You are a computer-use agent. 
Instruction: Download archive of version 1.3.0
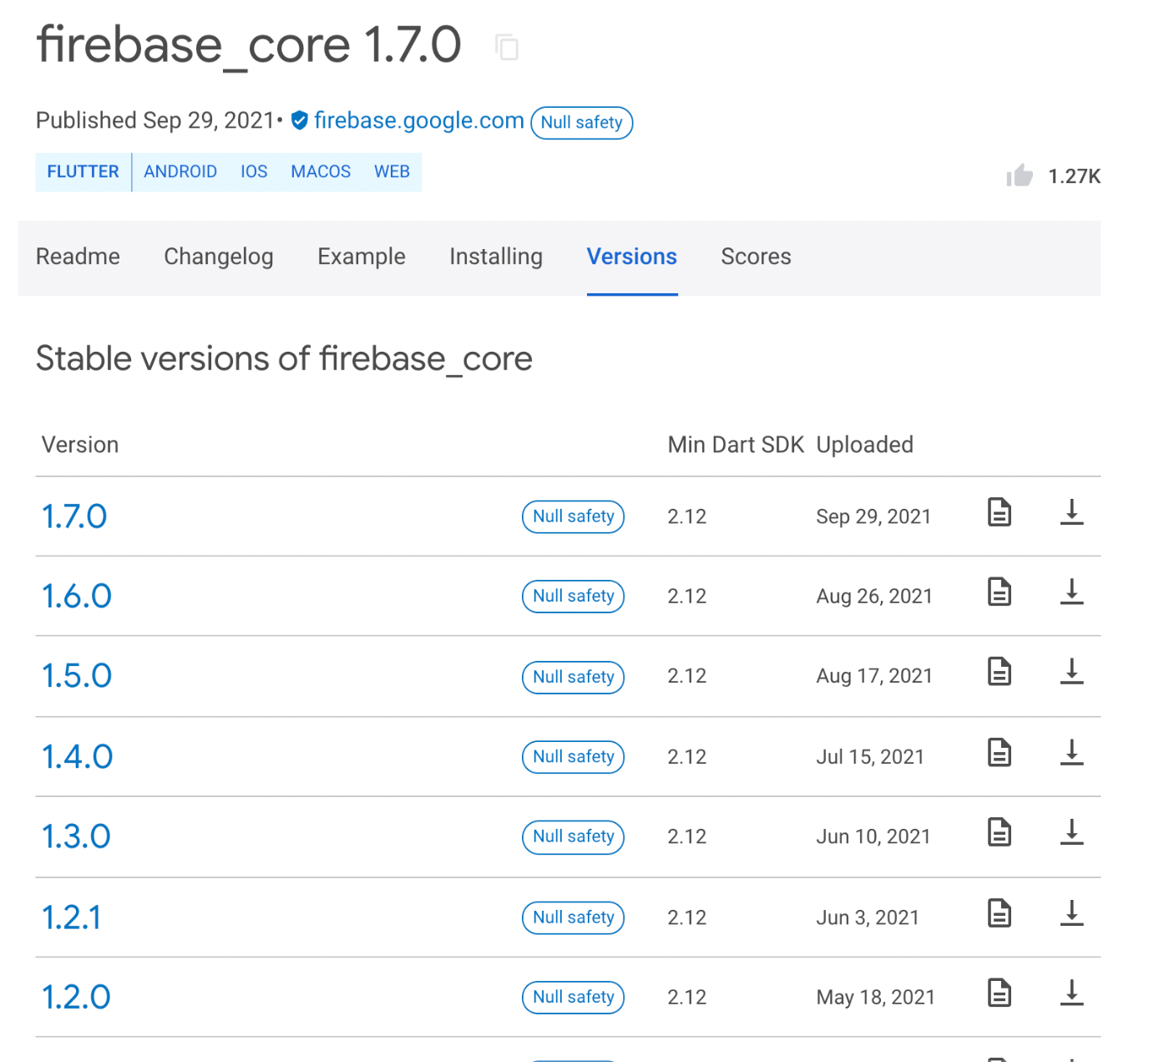(1072, 831)
